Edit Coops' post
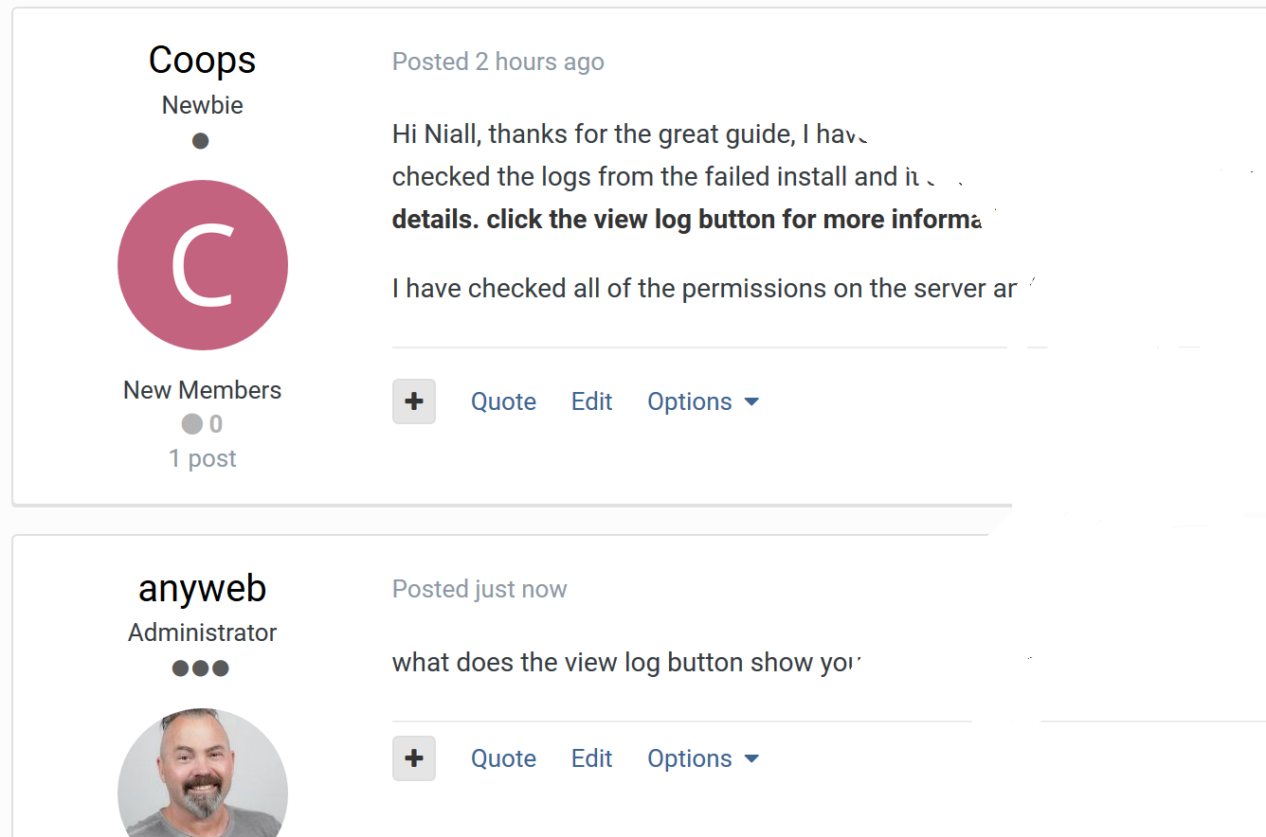 tap(592, 401)
